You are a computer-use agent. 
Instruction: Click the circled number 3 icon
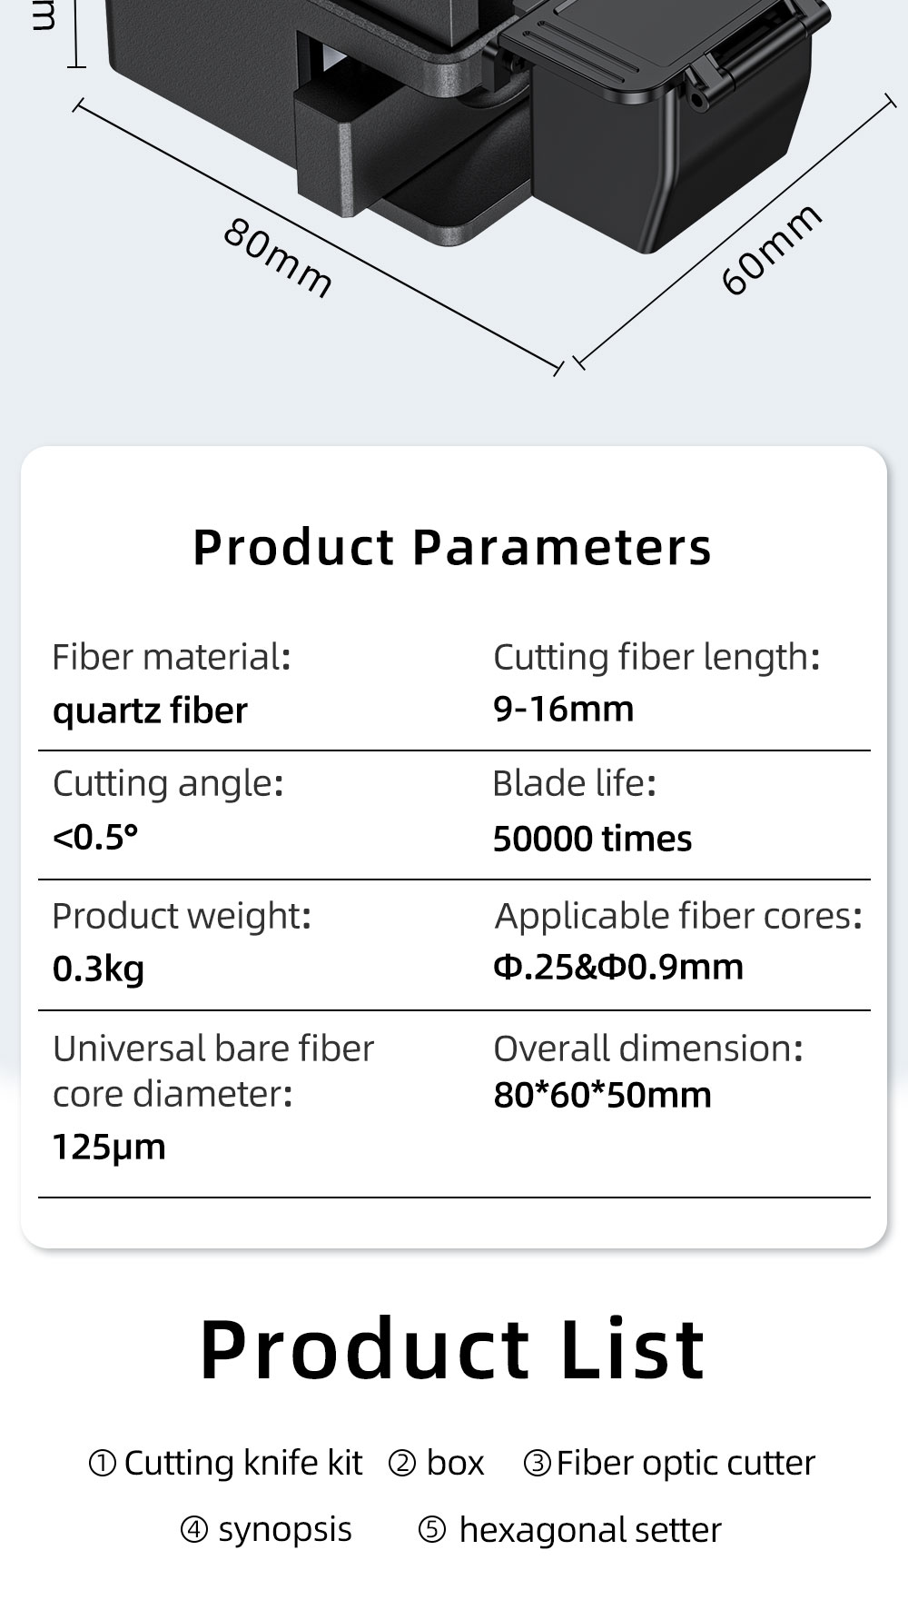coord(538,1464)
